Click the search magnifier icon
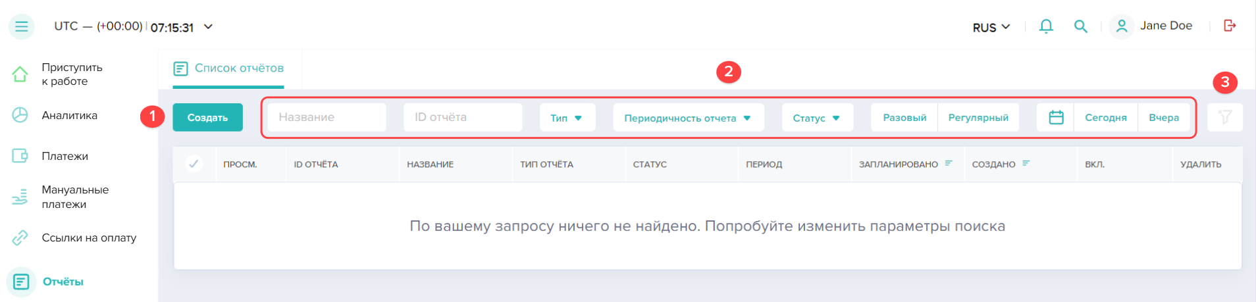The width and height of the screenshot is (1256, 302). 1080,26
